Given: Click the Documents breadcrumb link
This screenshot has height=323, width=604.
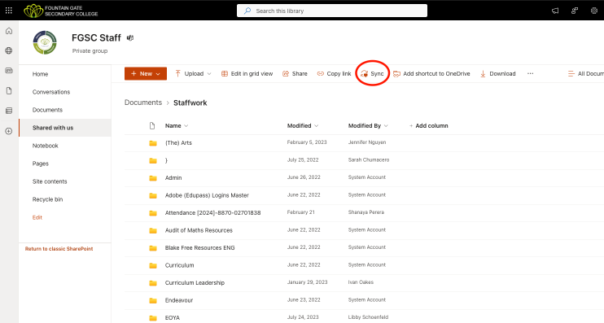Looking at the screenshot, I should [x=143, y=103].
